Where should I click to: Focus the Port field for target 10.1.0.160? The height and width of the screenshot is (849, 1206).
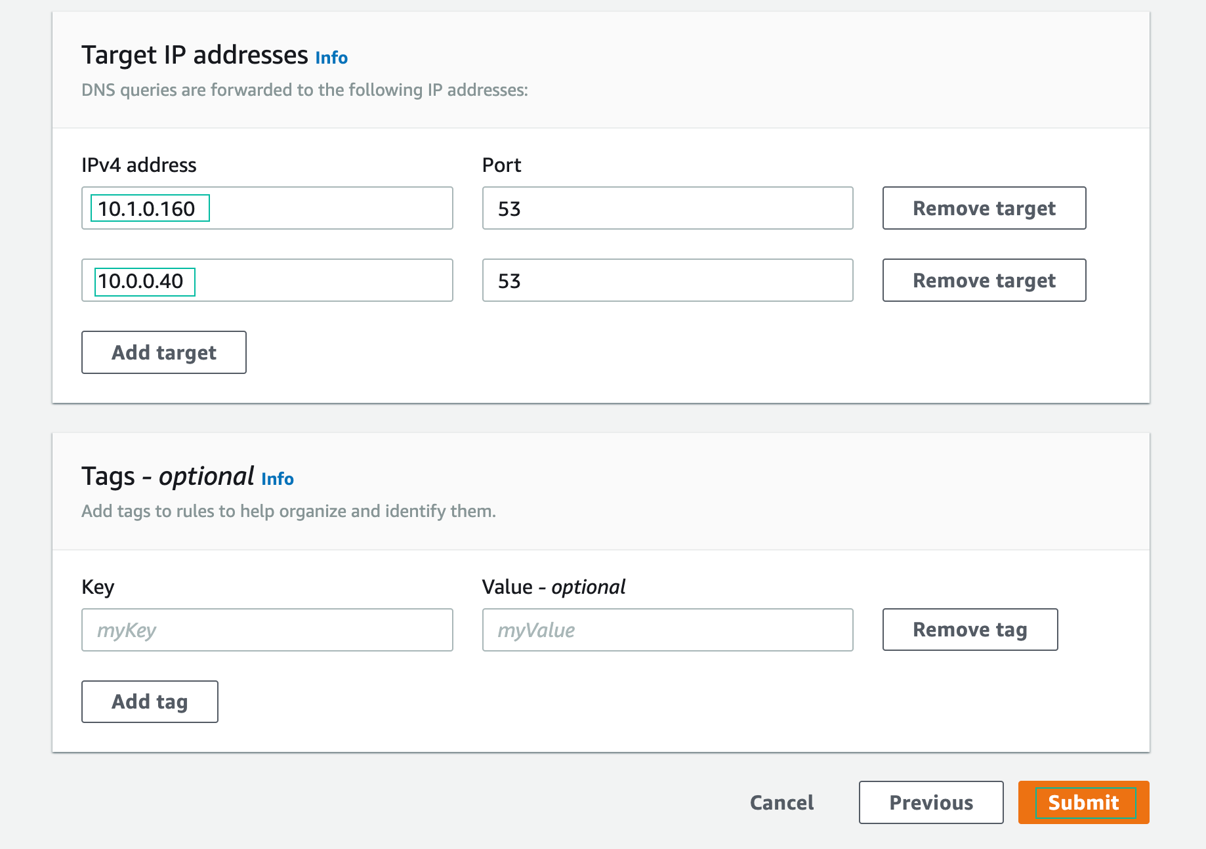coord(667,209)
